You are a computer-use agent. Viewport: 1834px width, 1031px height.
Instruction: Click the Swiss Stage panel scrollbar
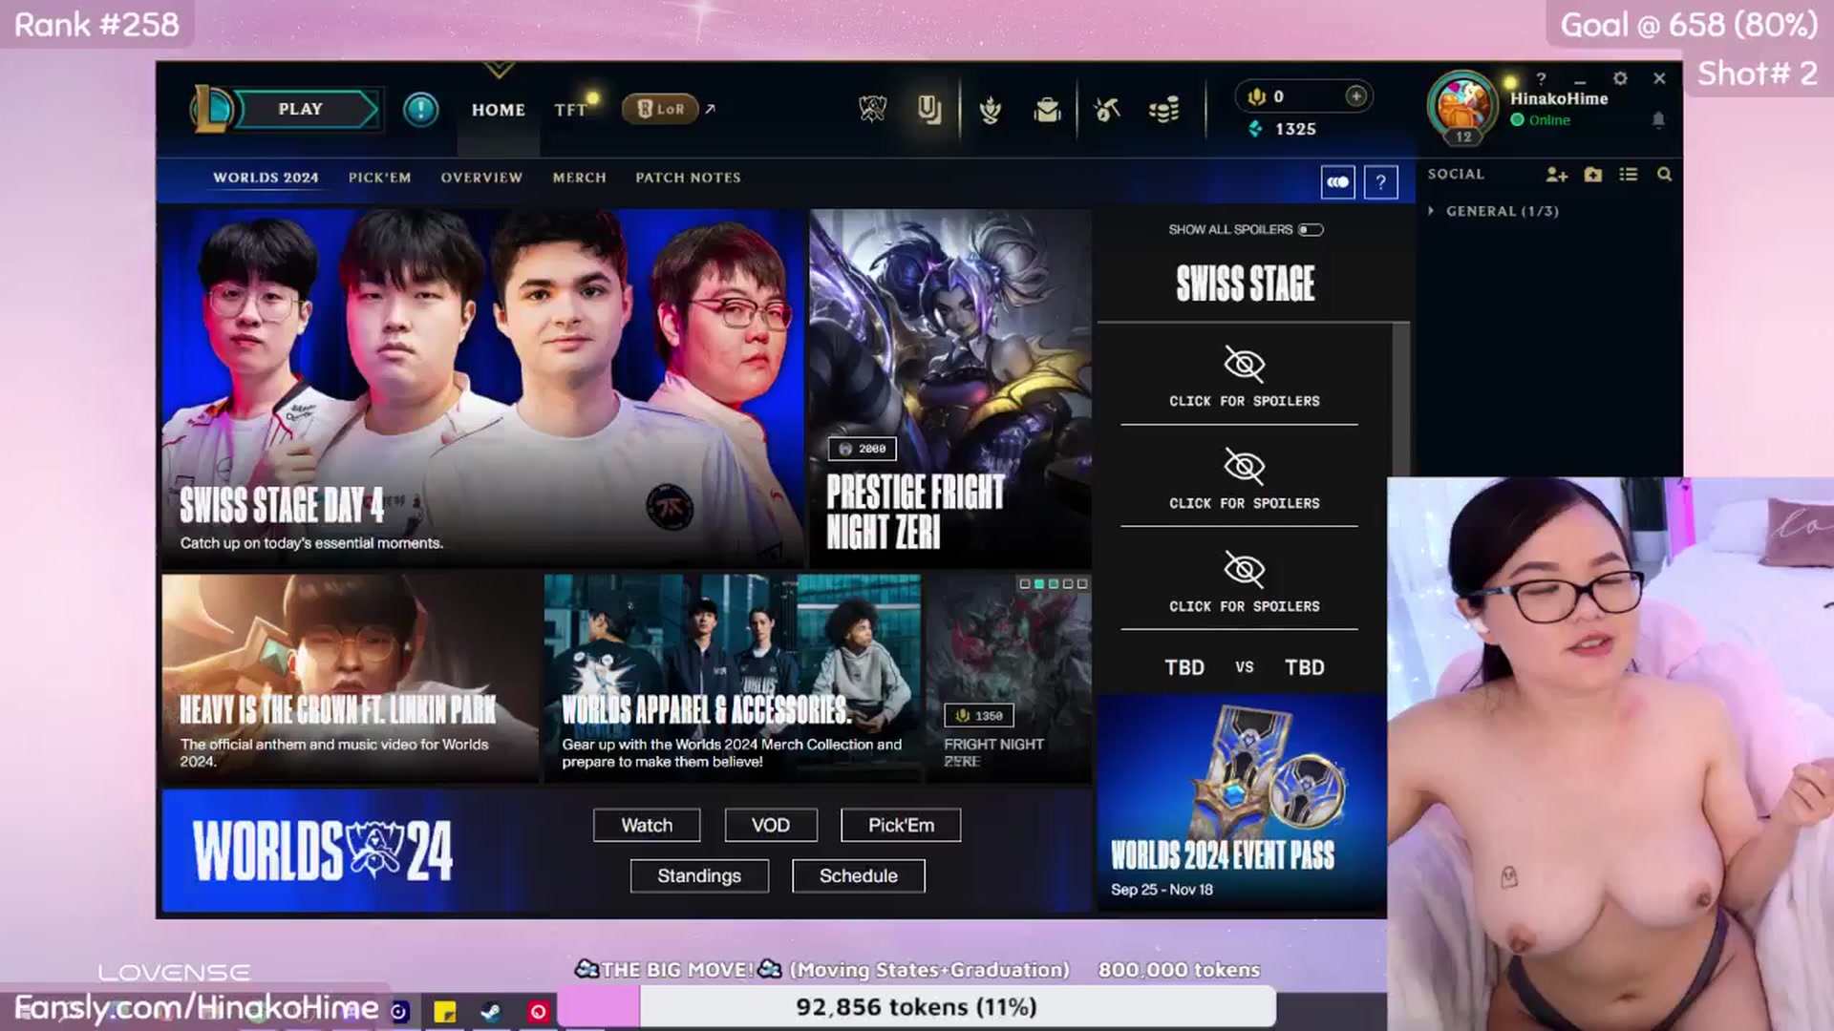coord(1401,401)
